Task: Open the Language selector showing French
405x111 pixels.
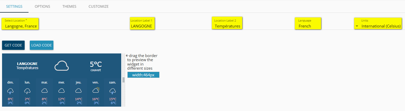Action: [x=308, y=26]
